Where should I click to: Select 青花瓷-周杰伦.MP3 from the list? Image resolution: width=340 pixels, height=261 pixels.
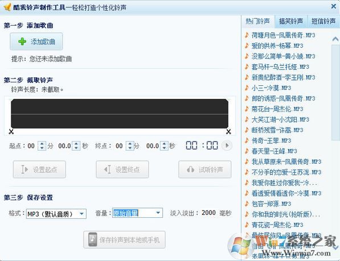pyautogui.click(x=277, y=225)
